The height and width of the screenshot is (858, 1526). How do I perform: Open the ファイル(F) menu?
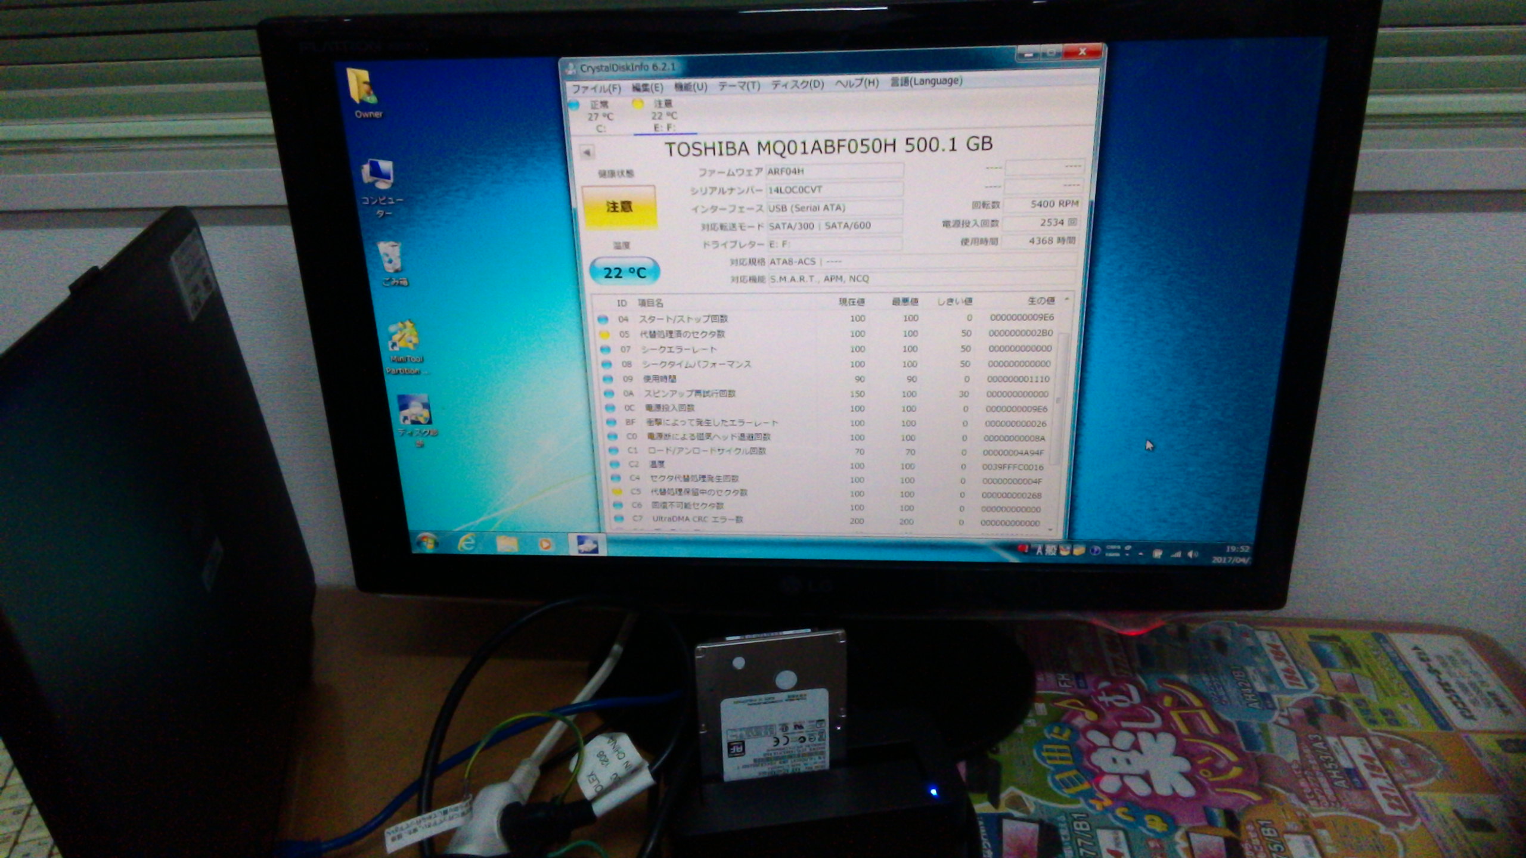596,89
